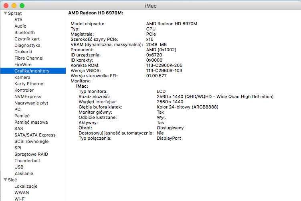Click the Sprzęt category label
Viewport: 301px width, 201px height.
(15, 13)
